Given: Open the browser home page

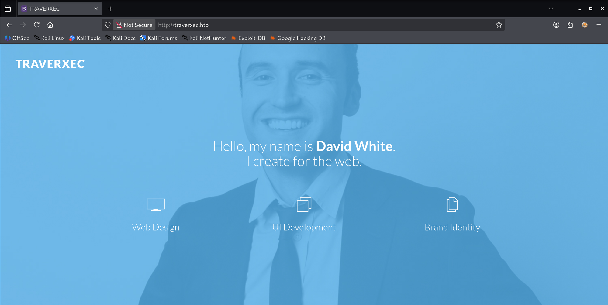Looking at the screenshot, I should click(50, 25).
